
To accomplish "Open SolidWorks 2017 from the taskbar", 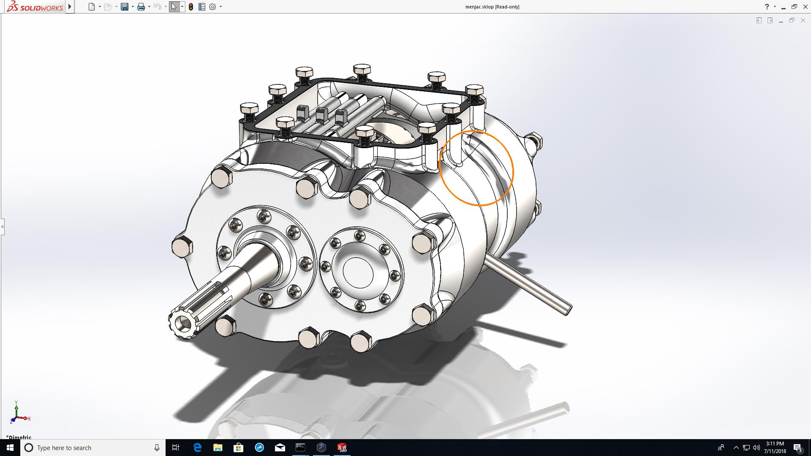I will pos(342,448).
